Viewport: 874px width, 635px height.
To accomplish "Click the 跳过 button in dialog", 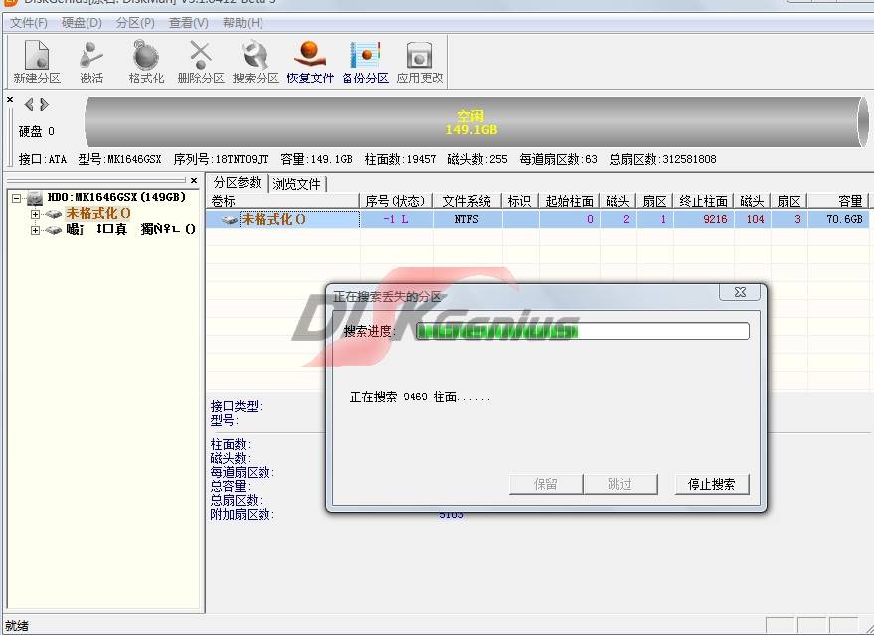I will [619, 484].
